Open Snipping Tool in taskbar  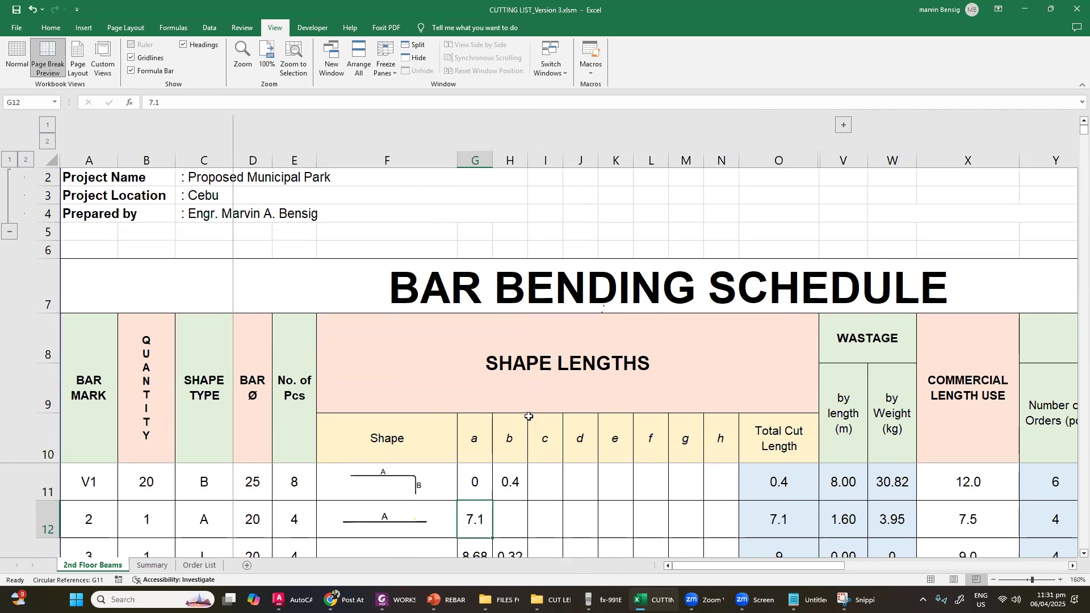click(857, 600)
